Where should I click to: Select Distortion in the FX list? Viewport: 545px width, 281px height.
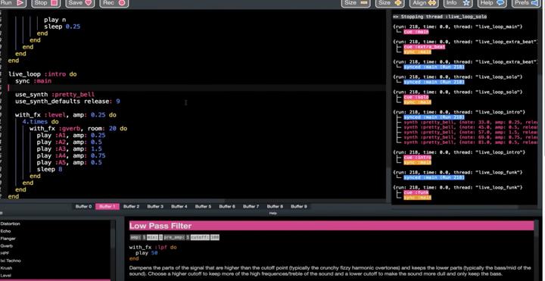click(x=11, y=224)
